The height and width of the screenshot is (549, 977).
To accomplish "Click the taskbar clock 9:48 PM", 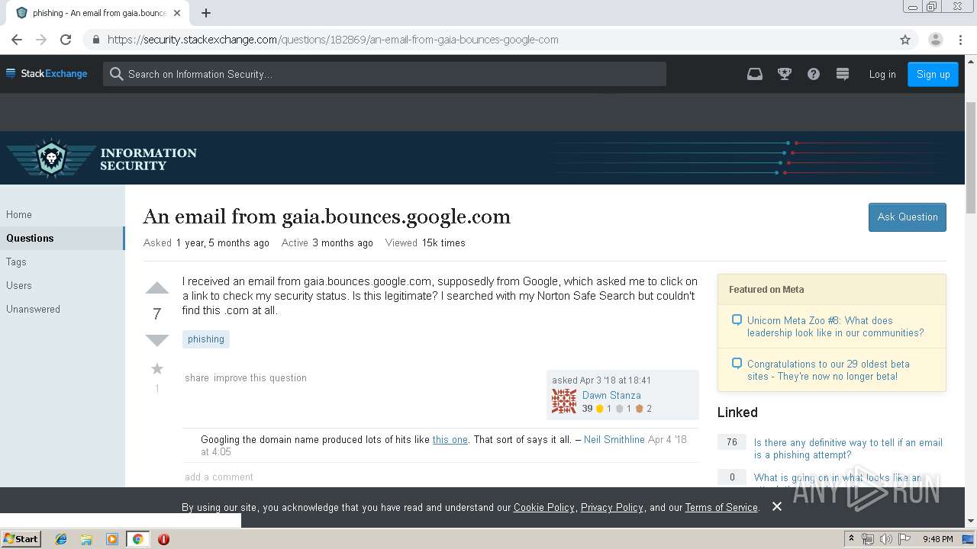I will coord(937,539).
